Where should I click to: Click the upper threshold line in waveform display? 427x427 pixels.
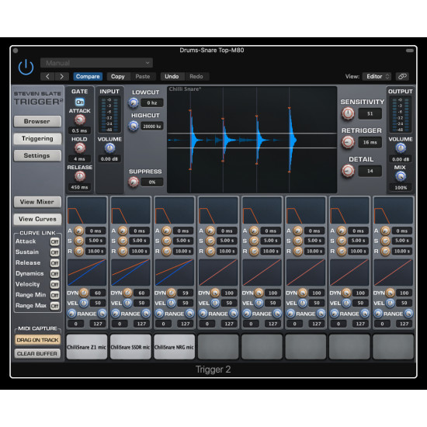click(252, 134)
